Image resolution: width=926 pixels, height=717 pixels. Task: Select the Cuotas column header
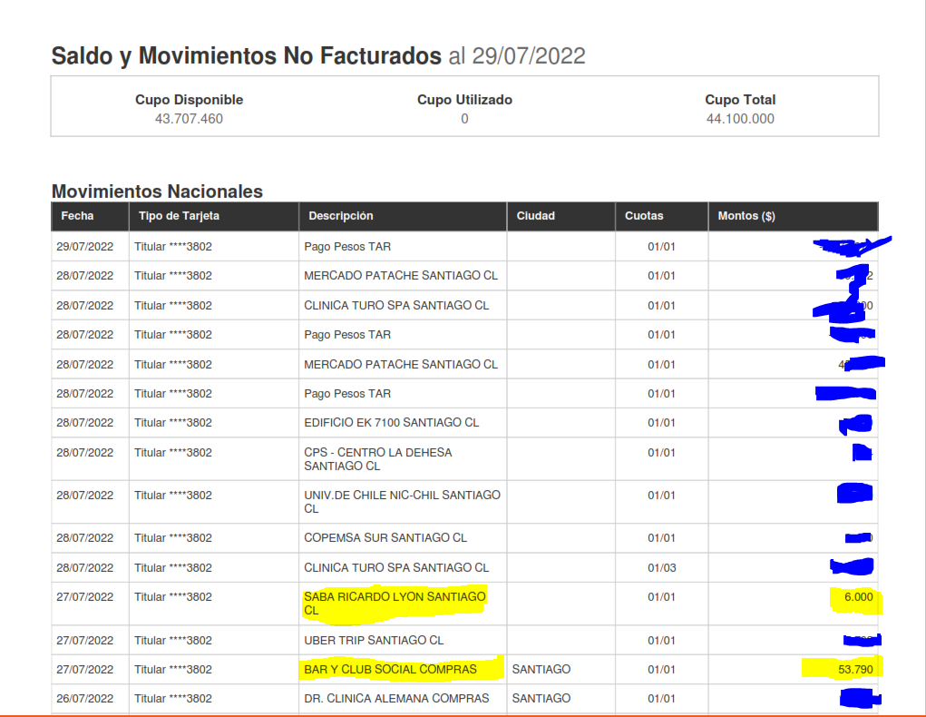[x=644, y=216]
